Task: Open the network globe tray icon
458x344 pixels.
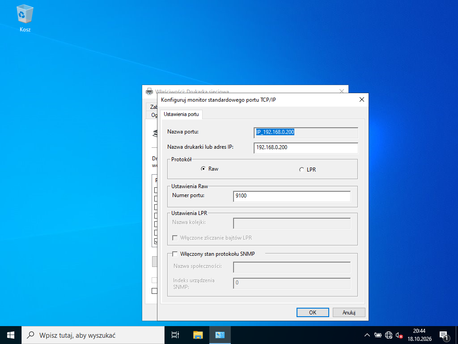Action: click(389, 335)
